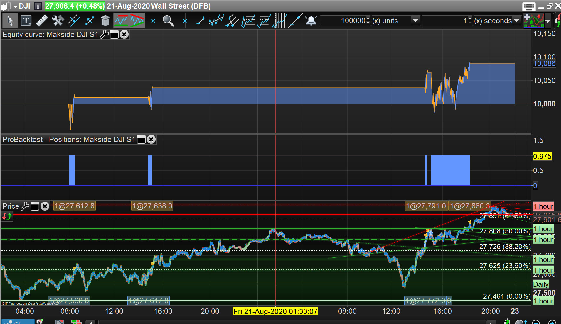Toggle the red-green channel lines tool
The height and width of the screenshot is (324, 561).
click(121, 21)
